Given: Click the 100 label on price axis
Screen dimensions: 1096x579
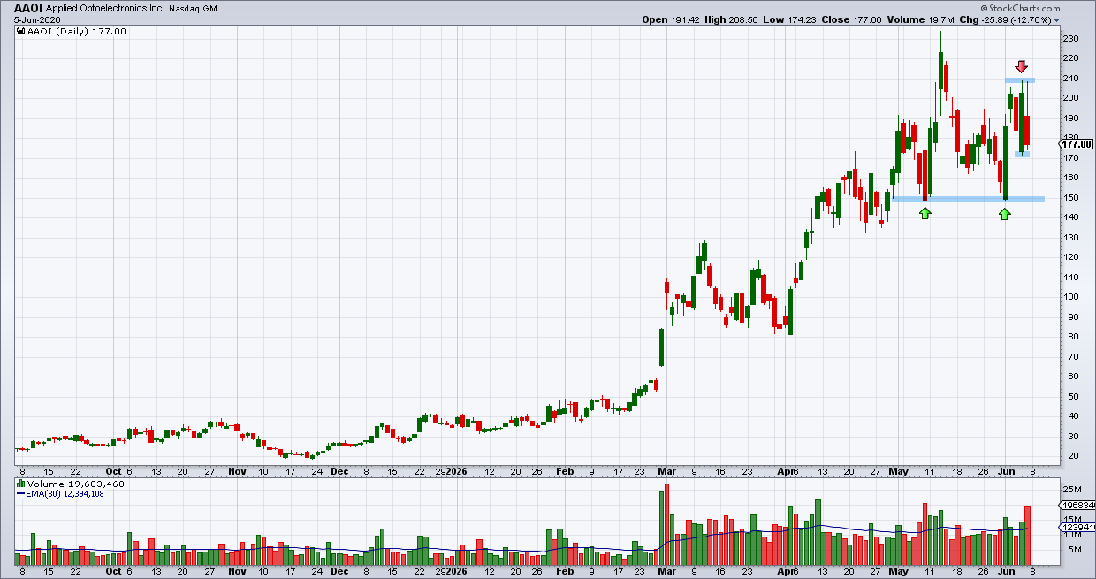Looking at the screenshot, I should (x=1071, y=296).
